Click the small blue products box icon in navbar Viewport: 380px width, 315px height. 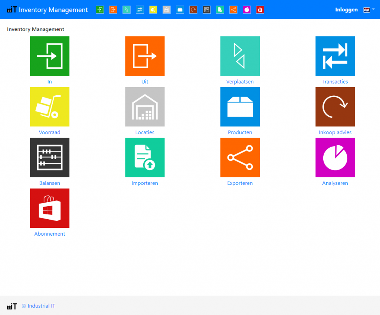point(180,10)
